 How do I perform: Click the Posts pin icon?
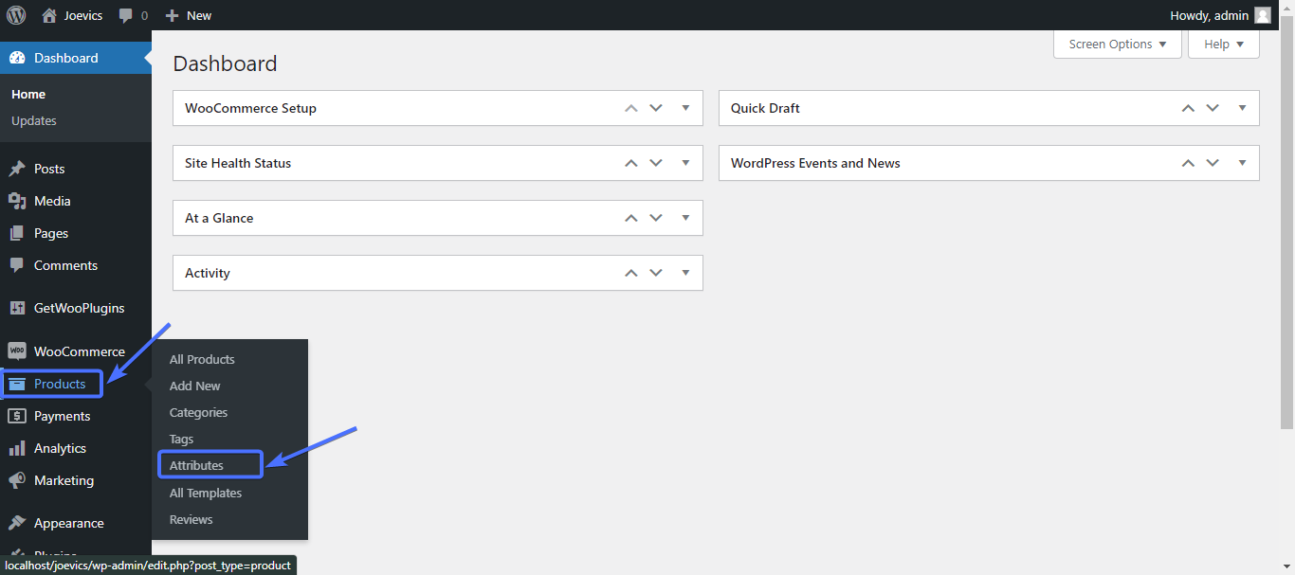(x=17, y=169)
